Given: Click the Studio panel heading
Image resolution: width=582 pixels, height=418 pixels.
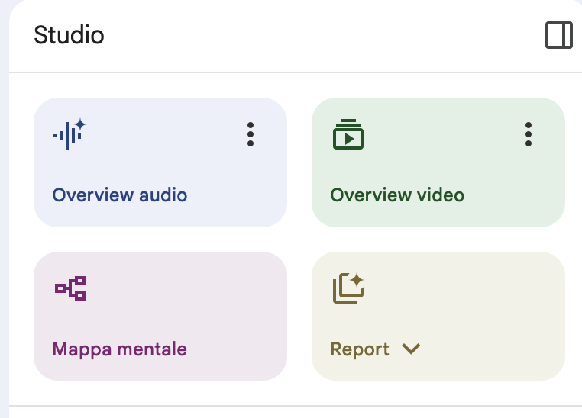Looking at the screenshot, I should [69, 35].
